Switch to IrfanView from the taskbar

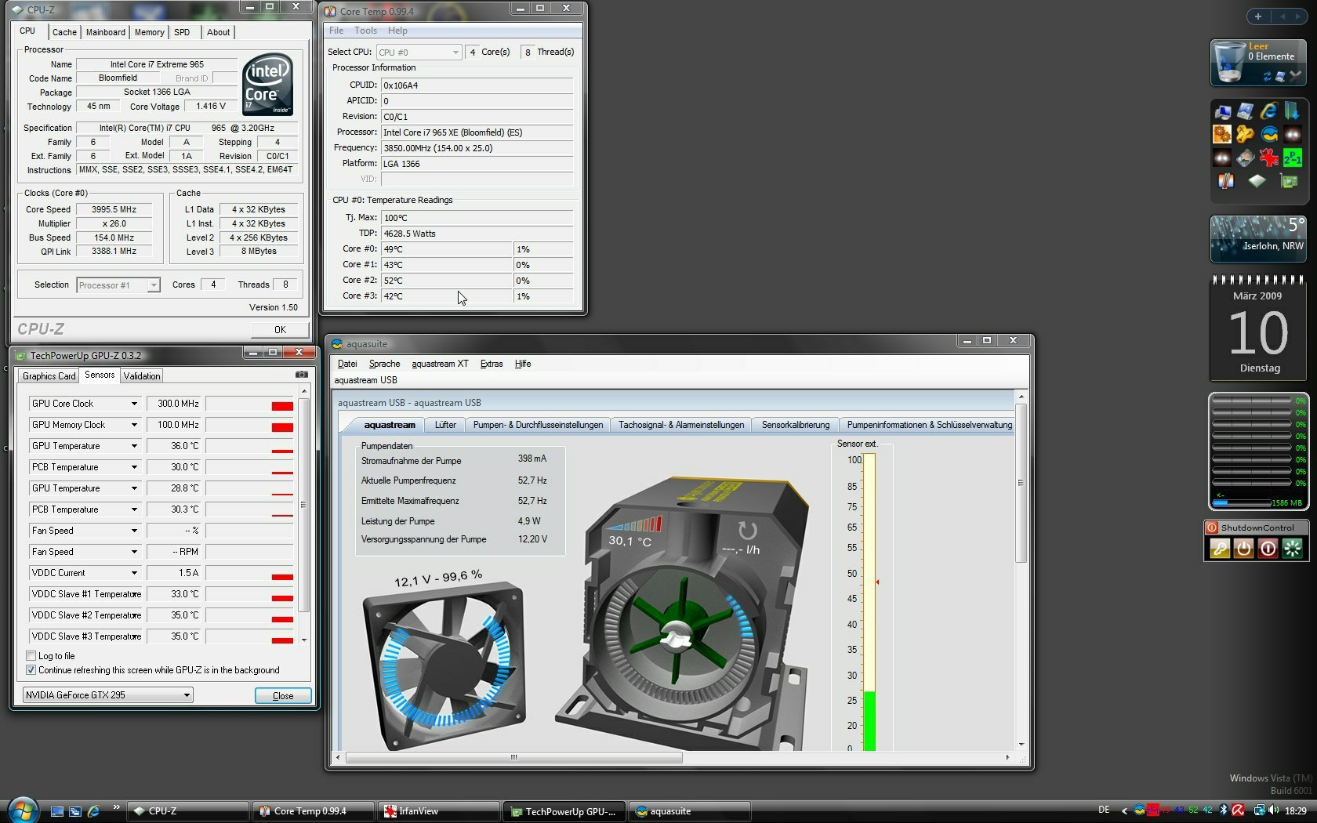(x=439, y=811)
